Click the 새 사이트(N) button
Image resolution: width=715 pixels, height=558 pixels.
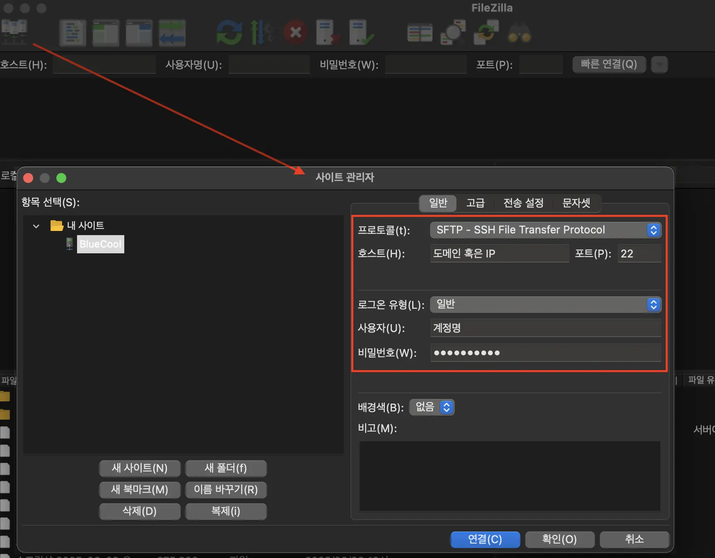(x=140, y=468)
